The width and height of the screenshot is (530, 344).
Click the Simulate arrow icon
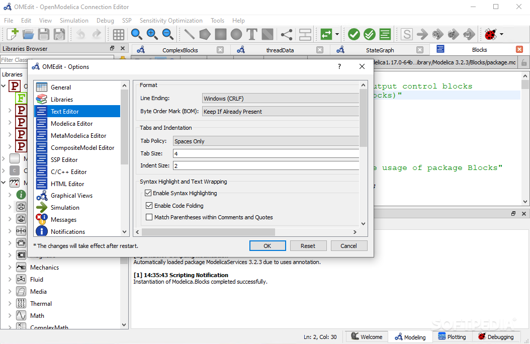[422, 34]
